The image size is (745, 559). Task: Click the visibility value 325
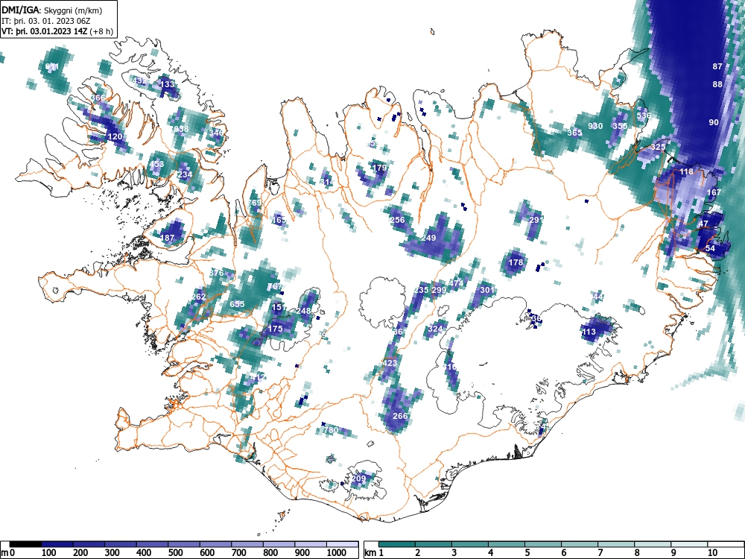pyautogui.click(x=658, y=147)
